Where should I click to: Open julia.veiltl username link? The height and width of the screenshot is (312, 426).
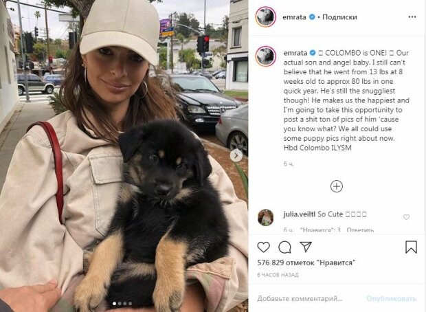tap(299, 214)
